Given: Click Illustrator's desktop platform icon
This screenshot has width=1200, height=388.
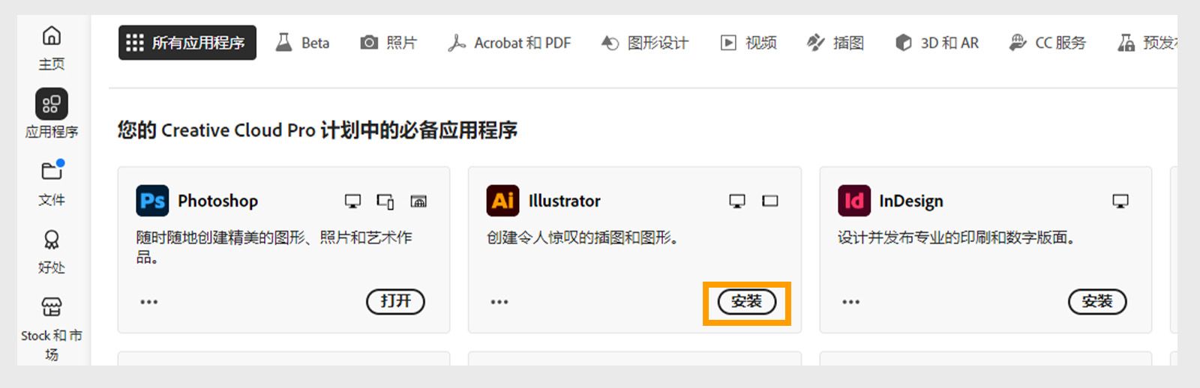Looking at the screenshot, I should [x=737, y=201].
